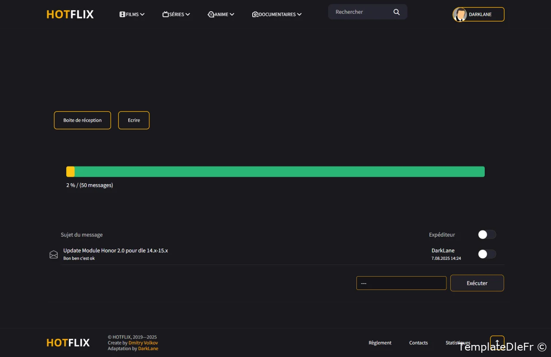Click the TV icon beside Séries
Screen dimensions: 551x357
click(x=165, y=14)
